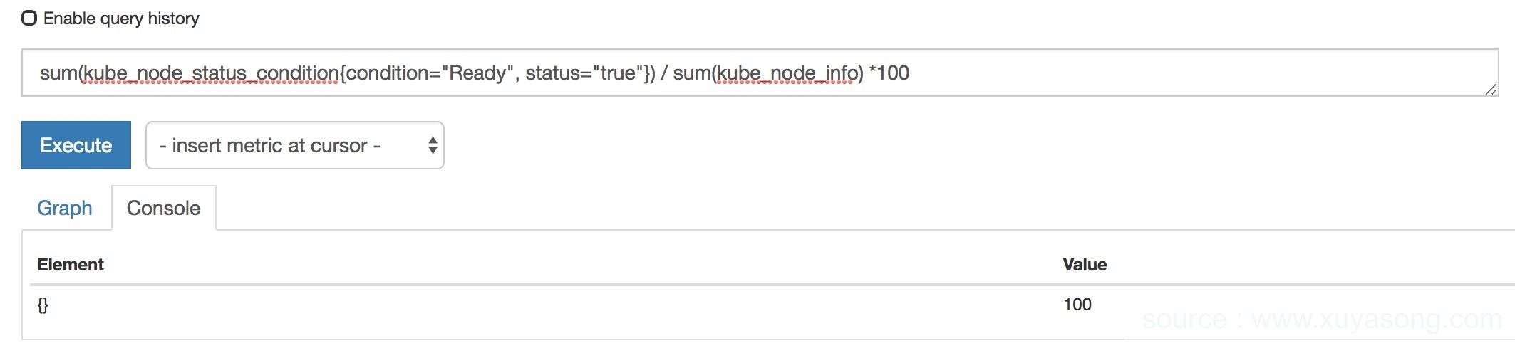The height and width of the screenshot is (363, 1515).
Task: Click the Element column header
Action: [71, 265]
